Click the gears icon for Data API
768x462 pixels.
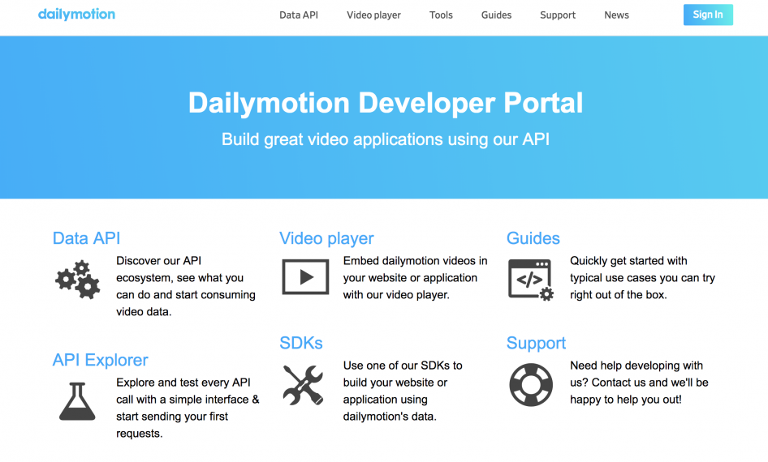(77, 280)
